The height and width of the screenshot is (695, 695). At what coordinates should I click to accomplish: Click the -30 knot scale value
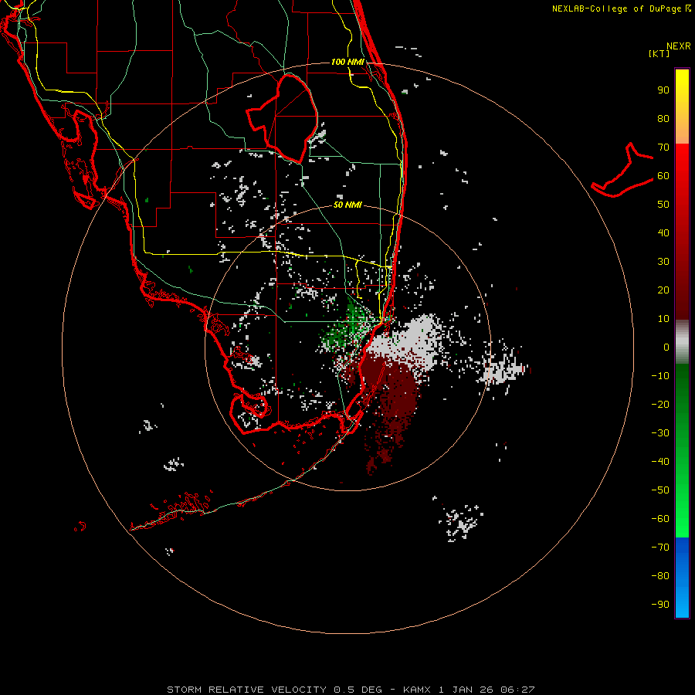click(660, 433)
